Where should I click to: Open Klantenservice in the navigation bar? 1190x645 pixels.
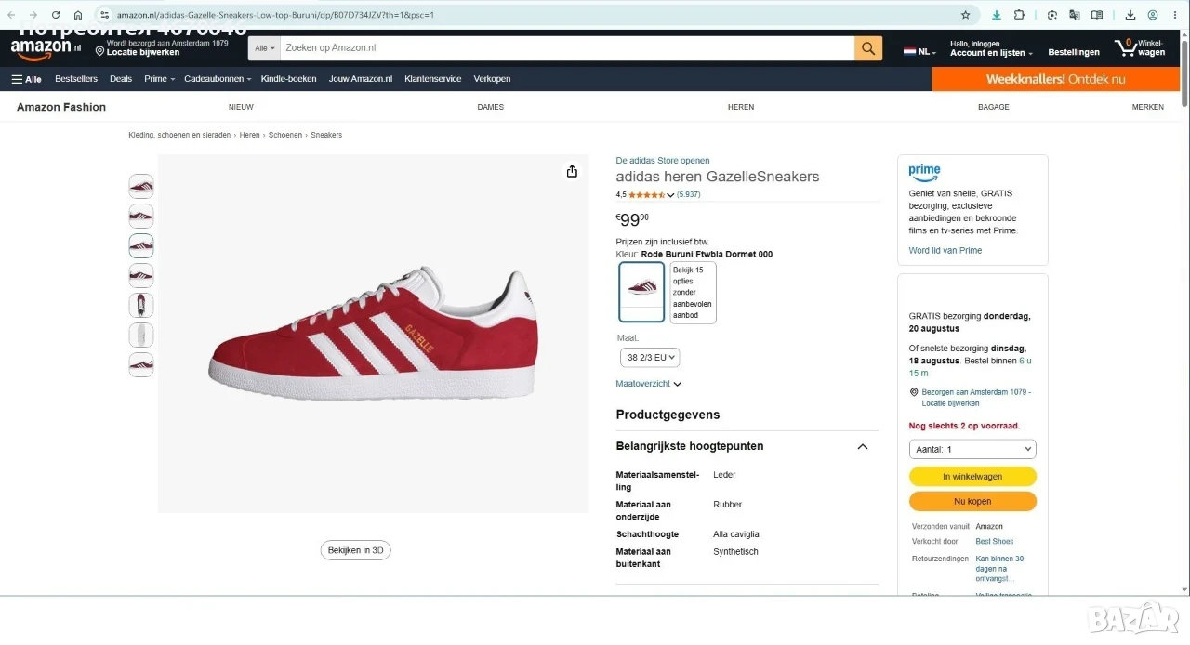433,79
